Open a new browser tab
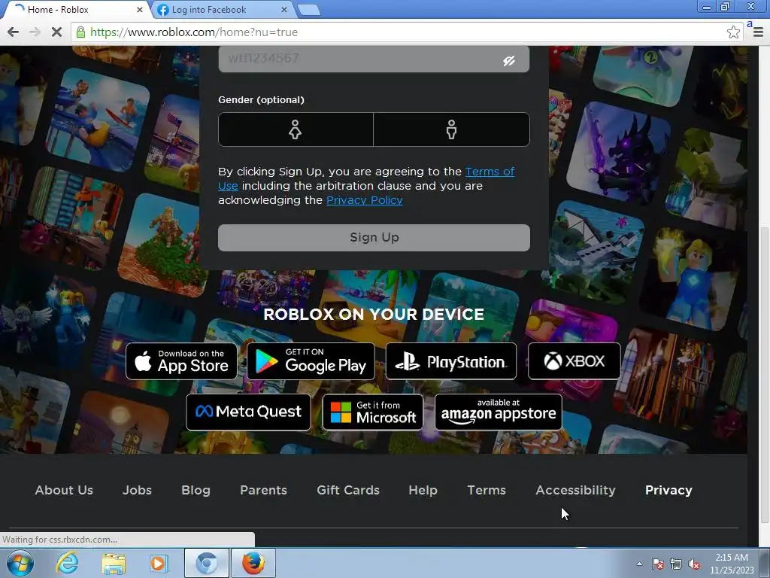Viewport: 770px width, 578px height. tap(309, 10)
